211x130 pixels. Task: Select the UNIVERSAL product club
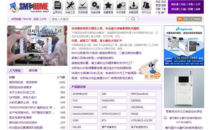(x=143, y=107)
